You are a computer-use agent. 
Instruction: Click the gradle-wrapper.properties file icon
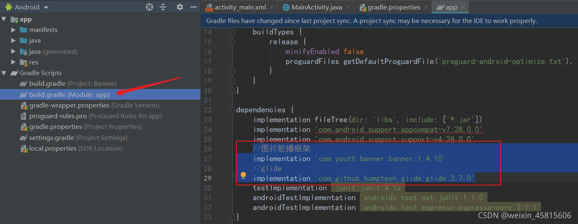[24, 105]
